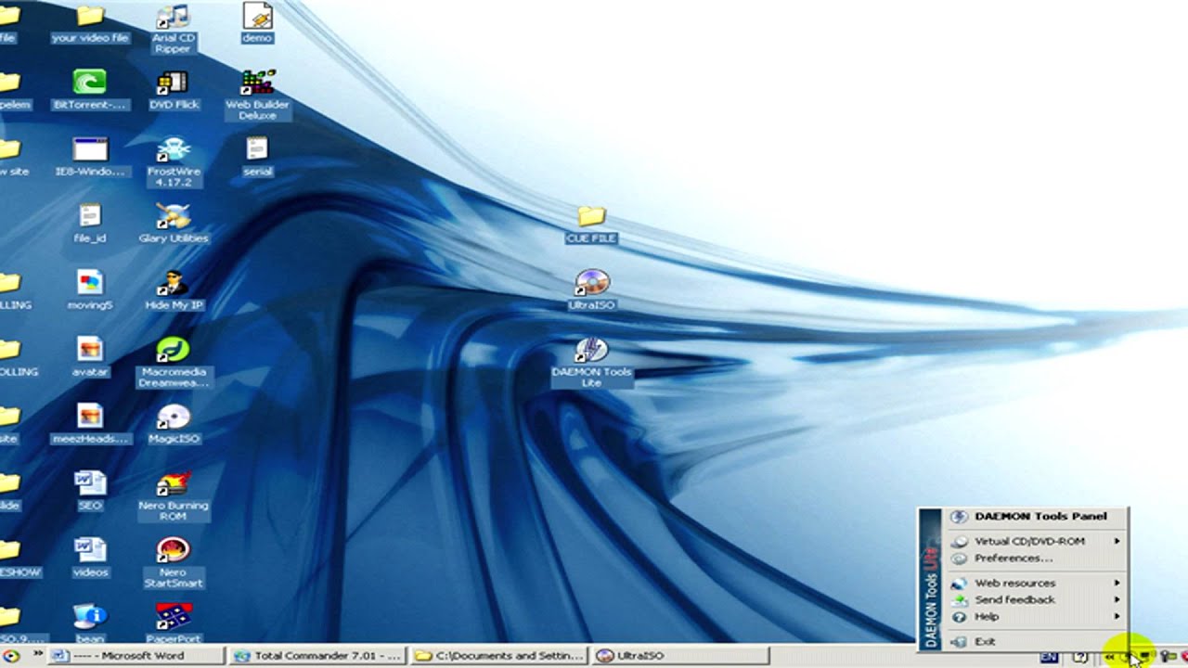Open the BitTorrent desktop shortcut
1188x668 pixels.
[x=90, y=91]
